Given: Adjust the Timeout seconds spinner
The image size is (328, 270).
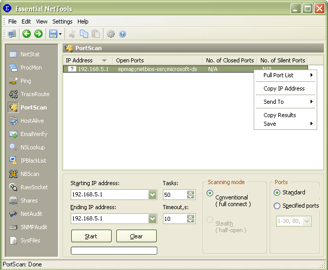Looking at the screenshot, I should [191, 219].
